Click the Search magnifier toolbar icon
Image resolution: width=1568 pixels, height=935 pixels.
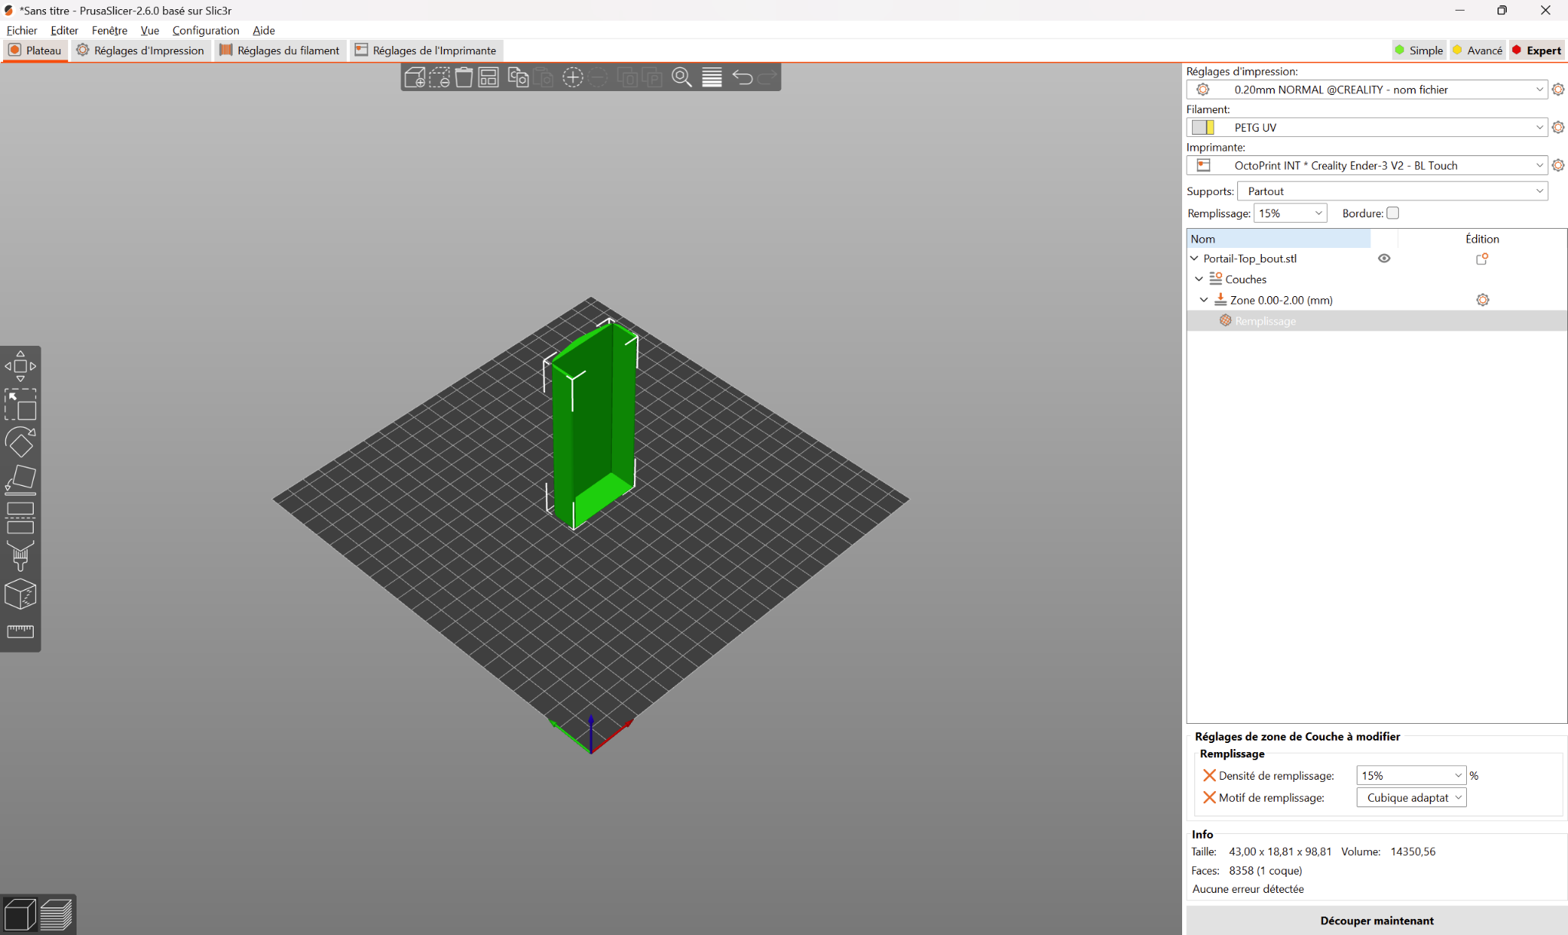coord(681,77)
